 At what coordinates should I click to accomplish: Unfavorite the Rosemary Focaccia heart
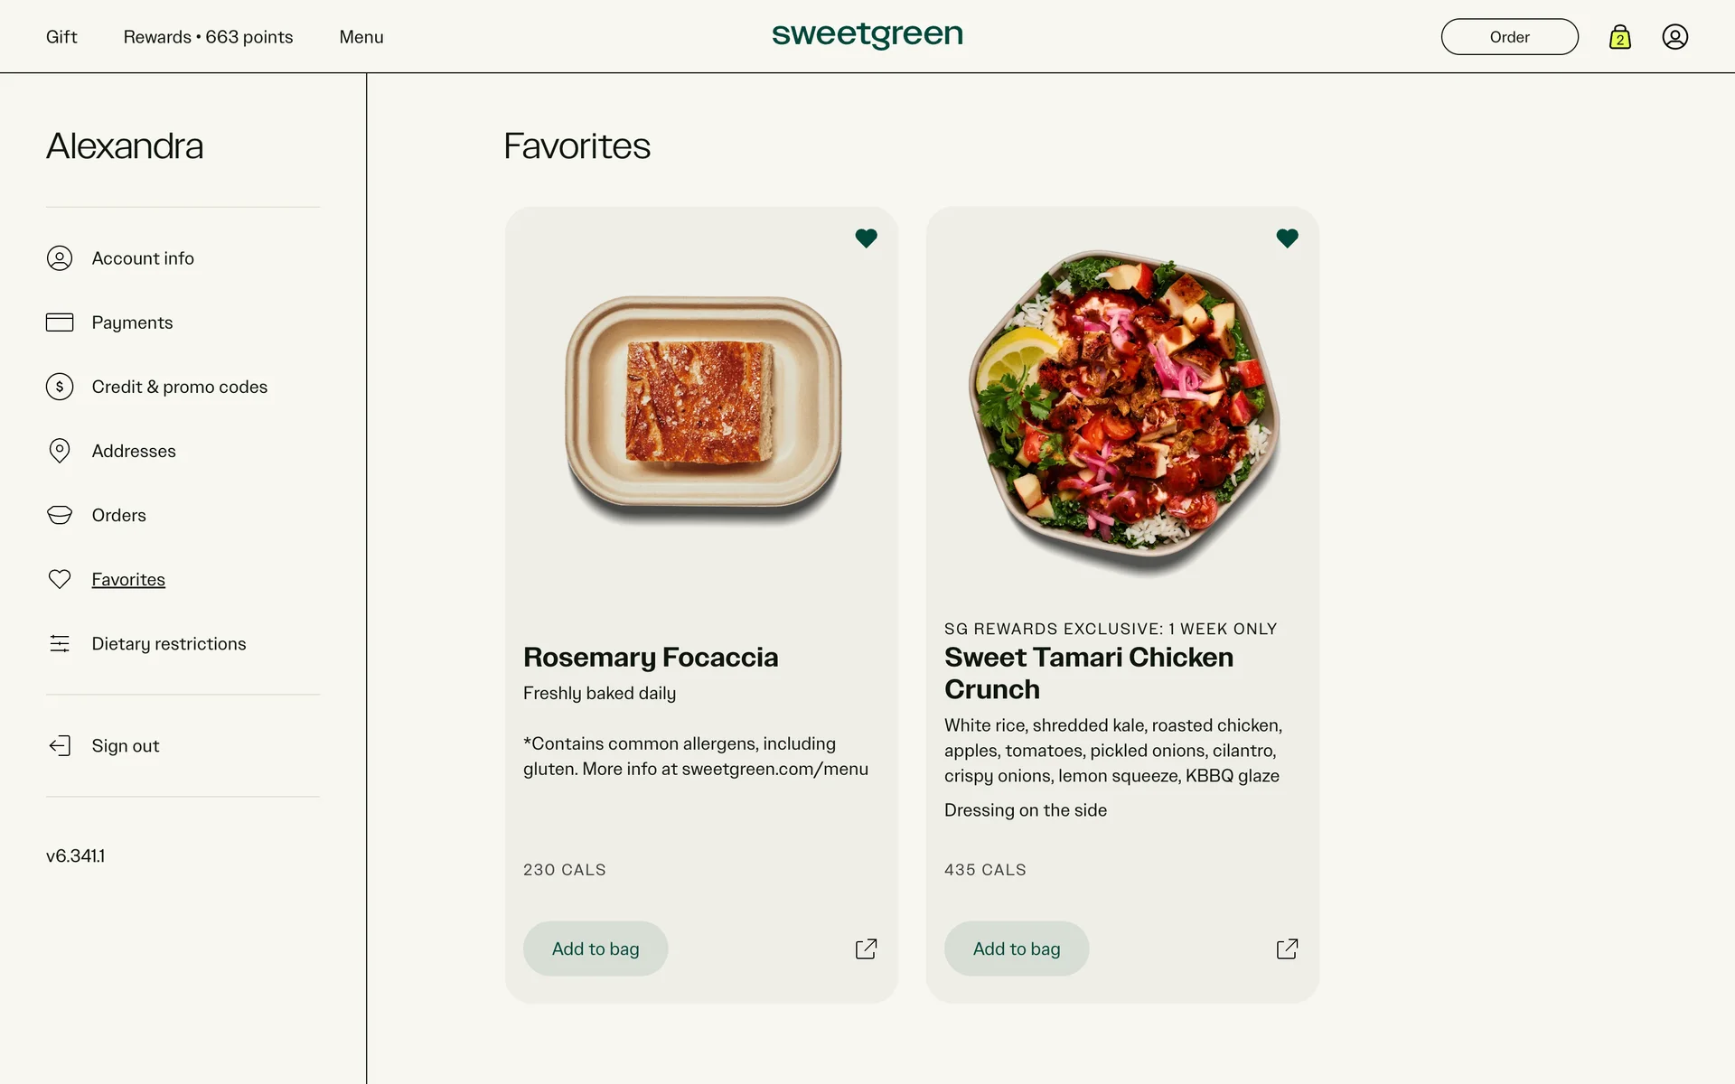866,238
